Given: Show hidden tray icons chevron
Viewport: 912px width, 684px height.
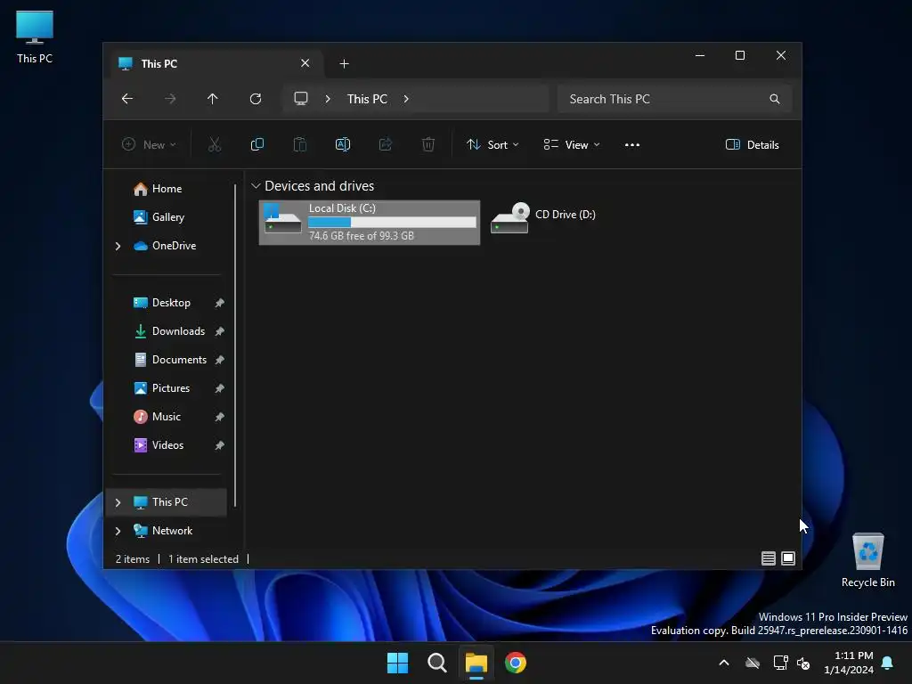Looking at the screenshot, I should pos(724,663).
